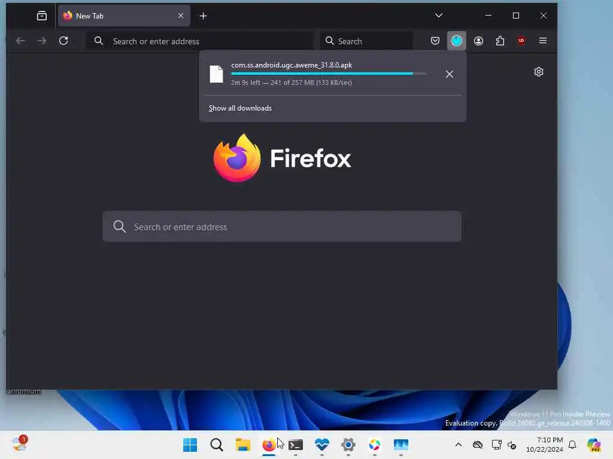Screen dimensions: 613x459
Task: Open the weather widget on taskbar
Action: click(x=19, y=444)
